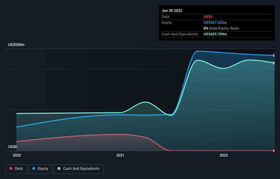Click the 2022 x-axis label

coord(224,155)
